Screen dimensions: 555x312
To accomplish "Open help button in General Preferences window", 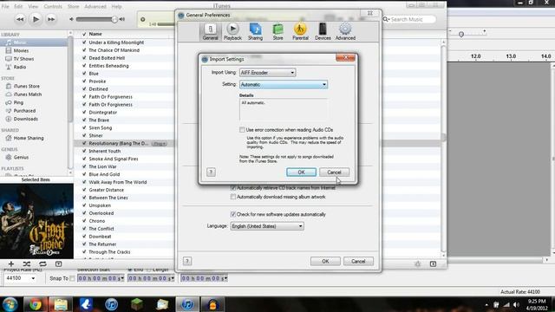I will (x=187, y=261).
